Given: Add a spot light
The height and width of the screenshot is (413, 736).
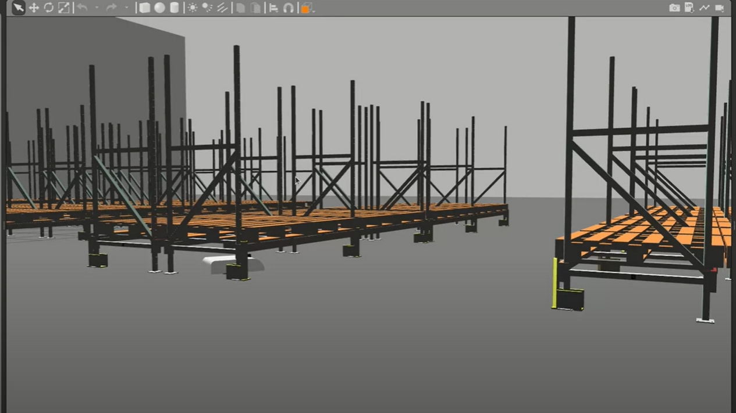Looking at the screenshot, I should click(x=207, y=8).
